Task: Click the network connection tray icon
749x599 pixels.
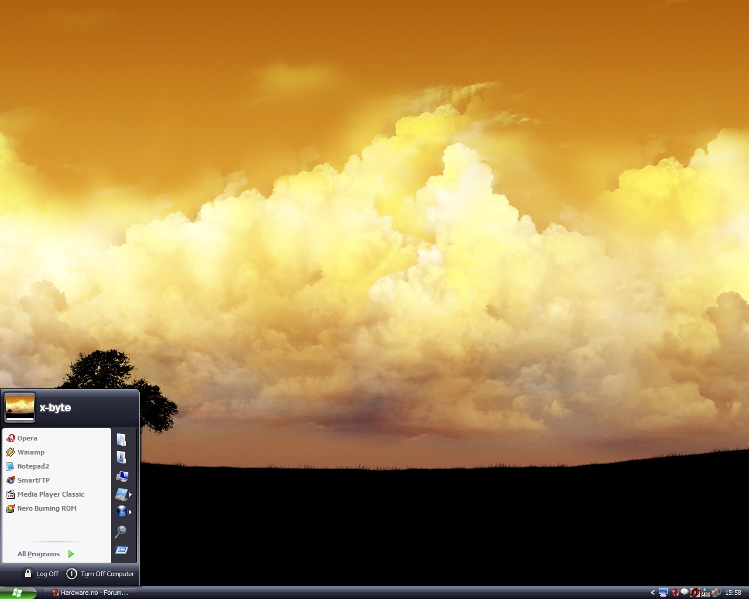Action: [716, 593]
